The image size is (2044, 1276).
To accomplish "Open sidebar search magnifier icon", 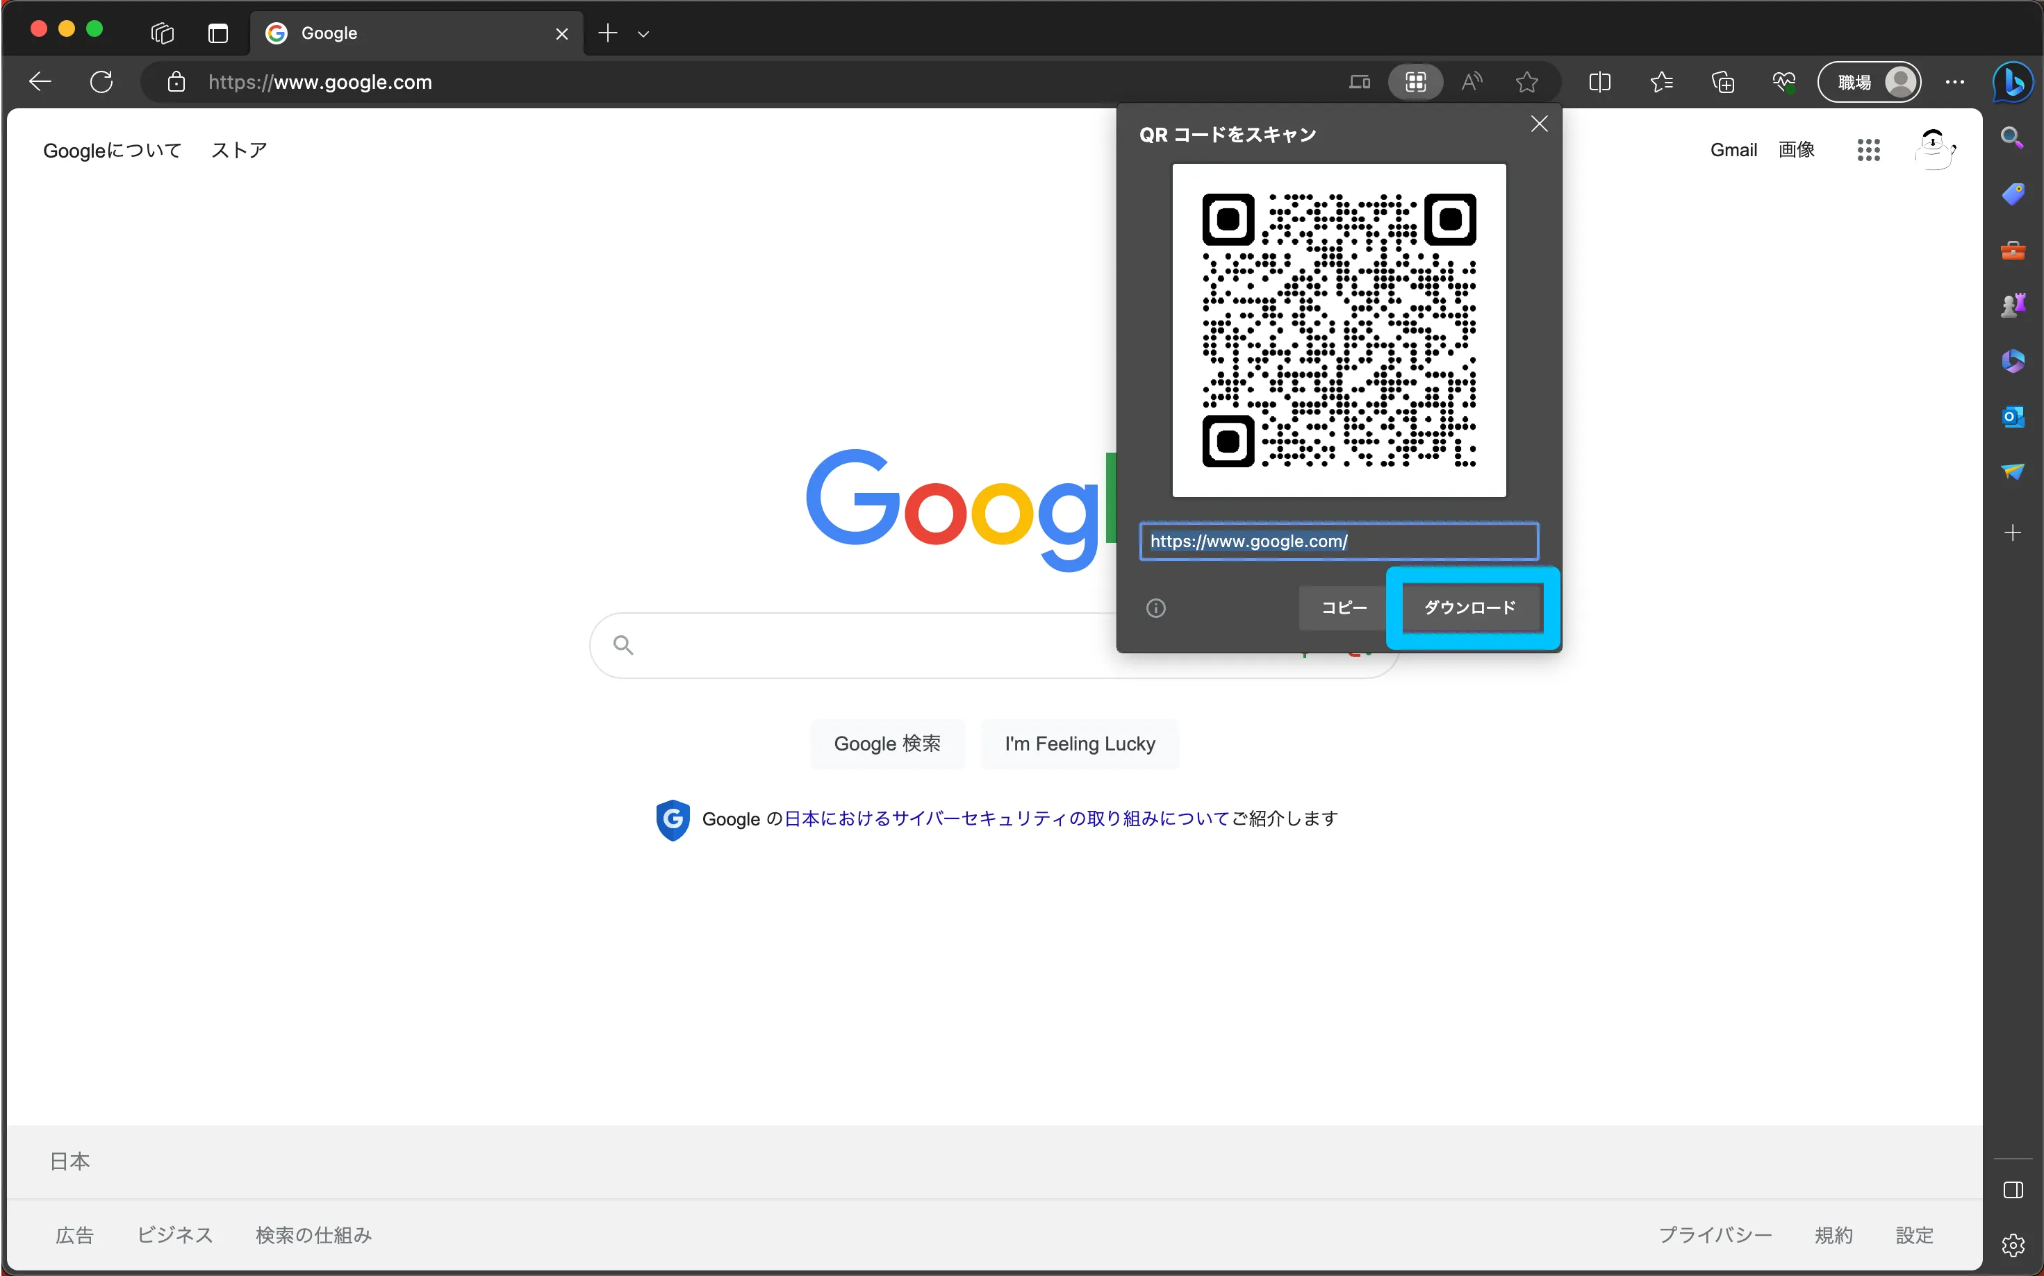I will [x=2013, y=137].
